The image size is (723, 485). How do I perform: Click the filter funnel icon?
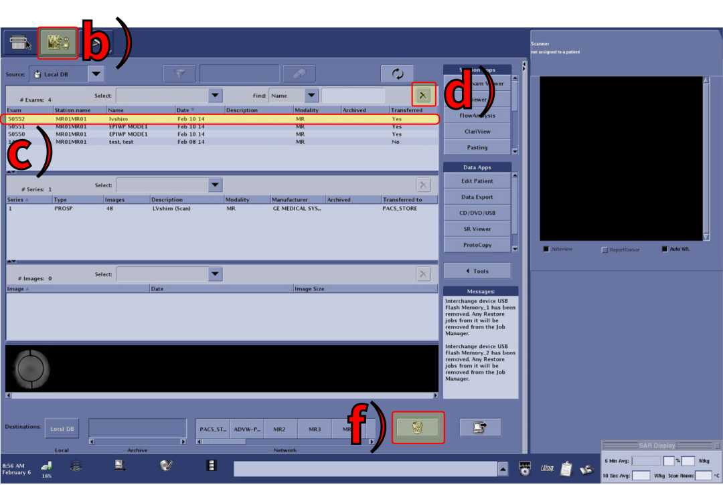(x=180, y=74)
